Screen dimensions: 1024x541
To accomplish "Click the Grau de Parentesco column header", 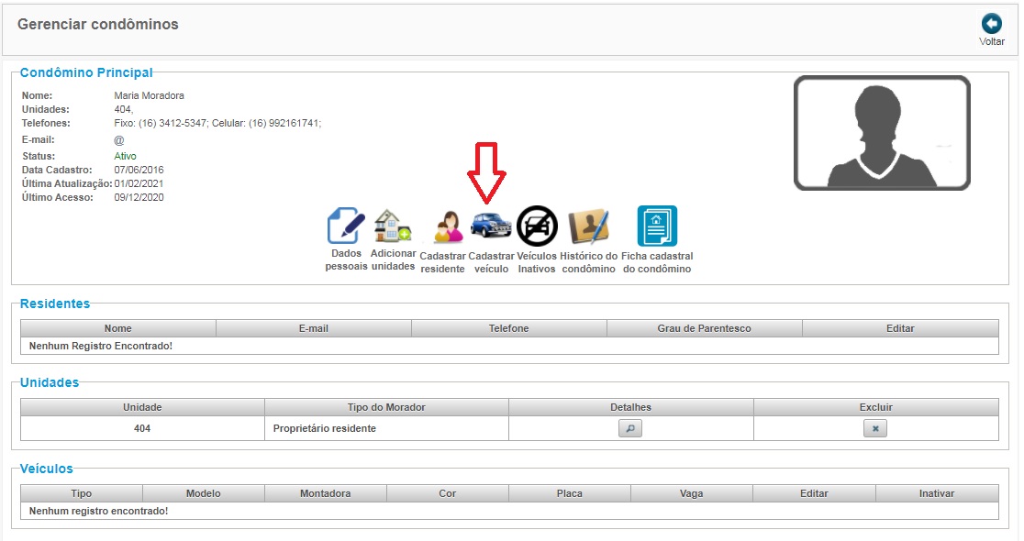I will (704, 328).
